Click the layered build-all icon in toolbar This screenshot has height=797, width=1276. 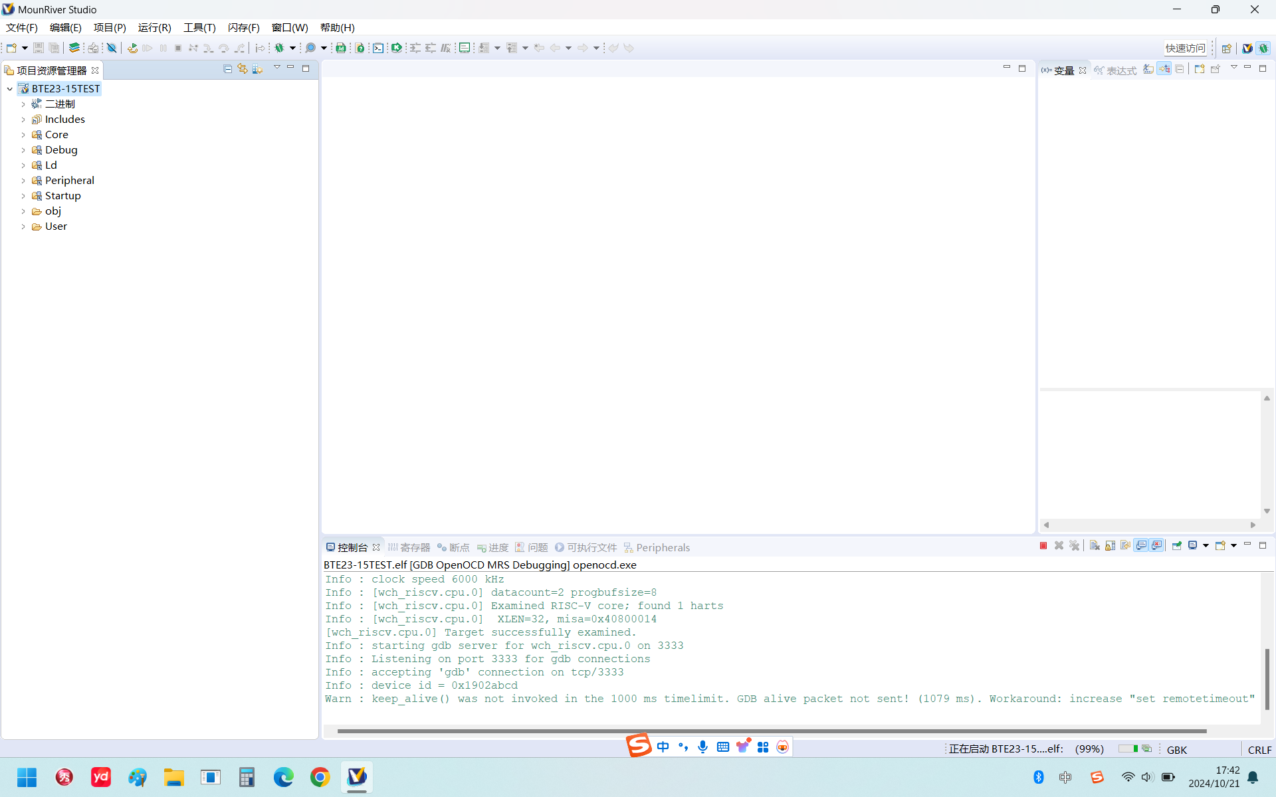(74, 48)
